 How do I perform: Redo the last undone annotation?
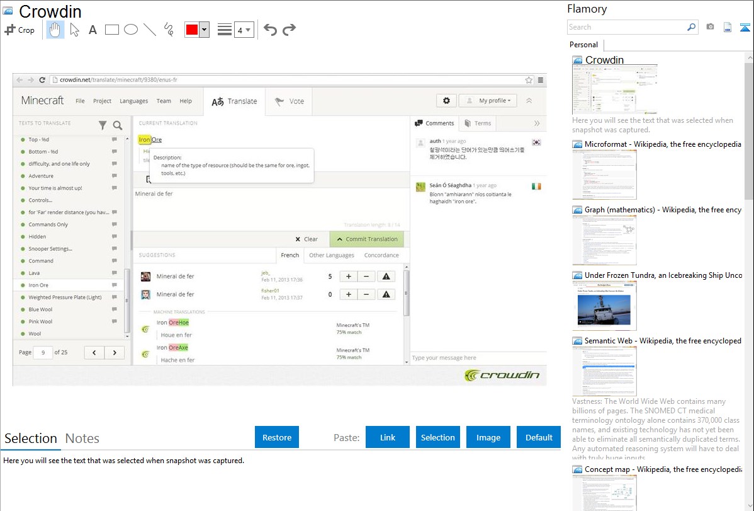tap(289, 30)
